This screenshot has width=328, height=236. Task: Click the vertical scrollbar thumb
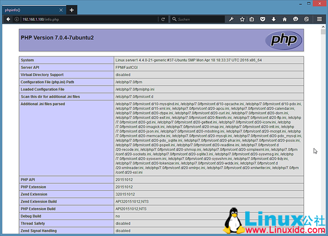323,32
